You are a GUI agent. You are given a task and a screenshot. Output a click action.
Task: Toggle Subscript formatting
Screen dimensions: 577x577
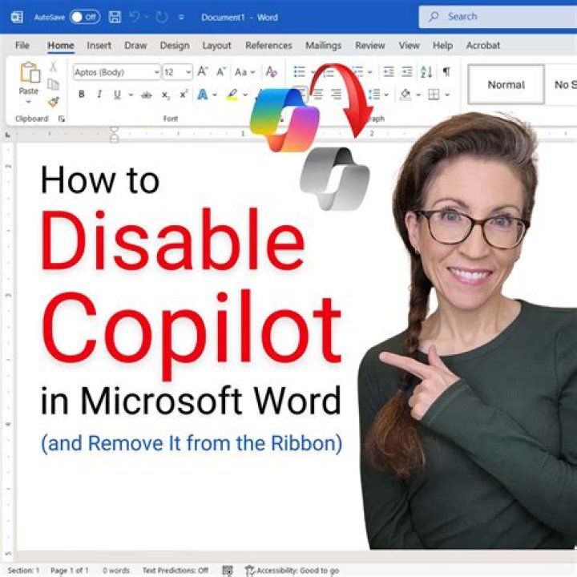pyautogui.click(x=166, y=95)
